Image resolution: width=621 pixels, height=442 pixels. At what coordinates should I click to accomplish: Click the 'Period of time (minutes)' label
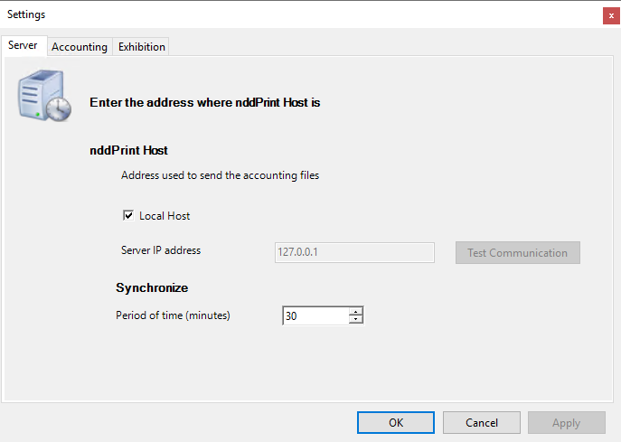coord(174,315)
